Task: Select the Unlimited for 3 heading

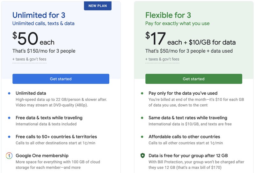Action: click(x=39, y=15)
